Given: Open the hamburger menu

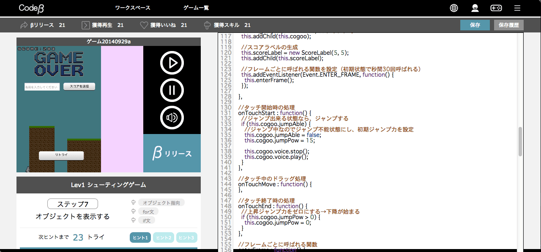Looking at the screenshot, I should pyautogui.click(x=517, y=8).
